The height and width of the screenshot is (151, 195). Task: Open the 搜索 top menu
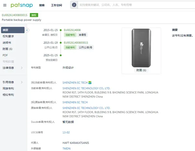click(42, 5)
